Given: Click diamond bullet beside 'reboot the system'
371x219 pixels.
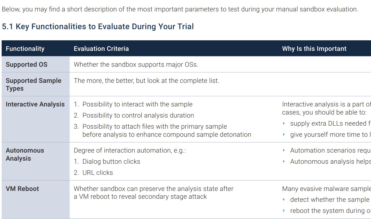Looking at the screenshot, I should [284, 211].
